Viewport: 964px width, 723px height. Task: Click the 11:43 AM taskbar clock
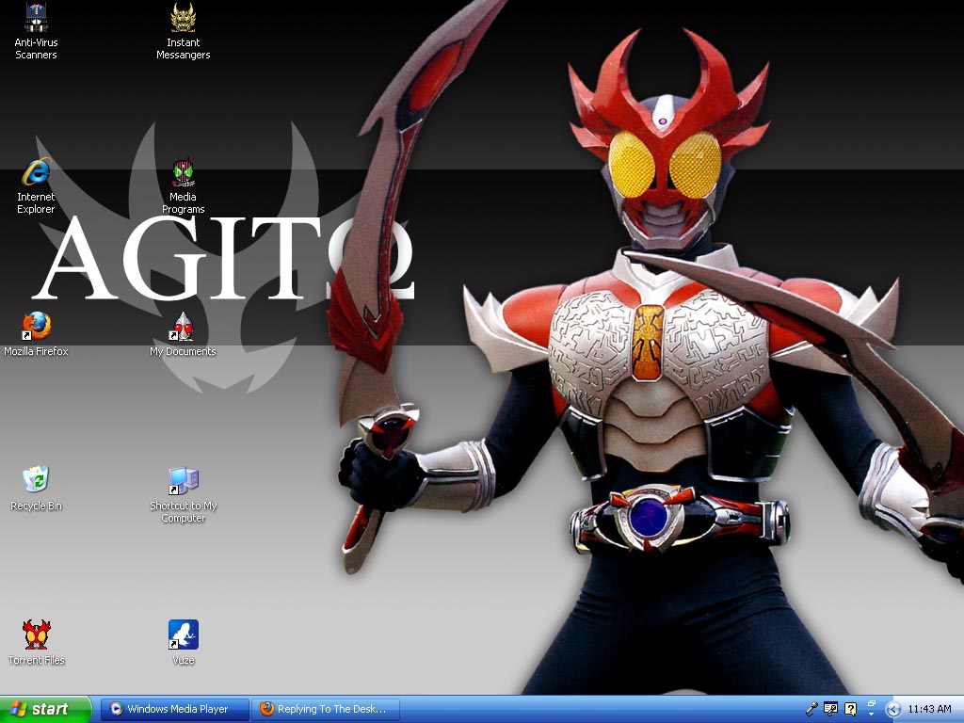click(x=929, y=709)
